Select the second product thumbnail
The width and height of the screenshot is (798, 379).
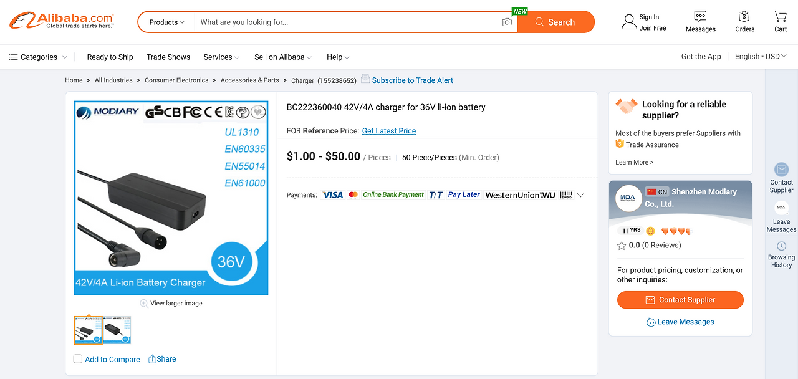(117, 330)
